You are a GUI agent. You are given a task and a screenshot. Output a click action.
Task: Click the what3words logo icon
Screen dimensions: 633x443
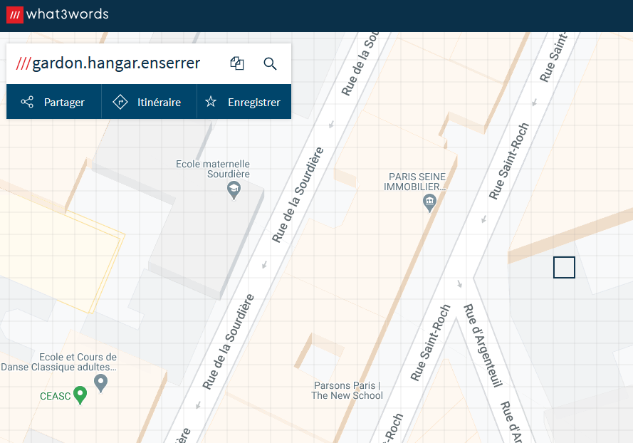(x=15, y=14)
